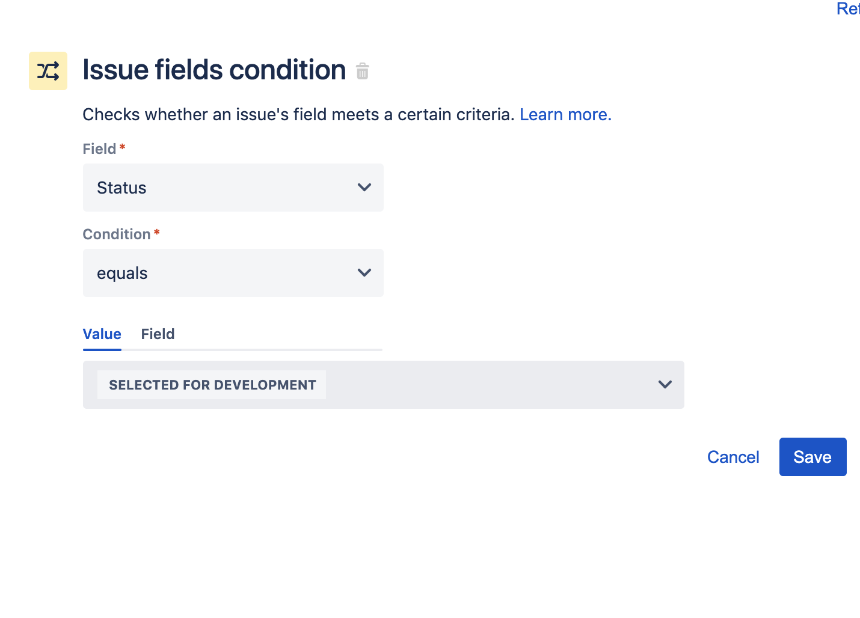This screenshot has height=618, width=860.
Task: Click the Return link at the top right
Action: [848, 9]
